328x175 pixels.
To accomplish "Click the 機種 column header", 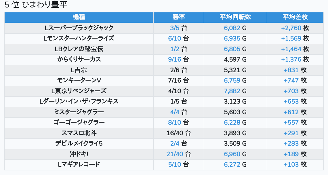I will point(79,17).
